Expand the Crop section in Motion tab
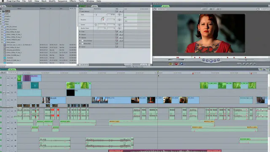The image size is (270, 152). point(80,32)
